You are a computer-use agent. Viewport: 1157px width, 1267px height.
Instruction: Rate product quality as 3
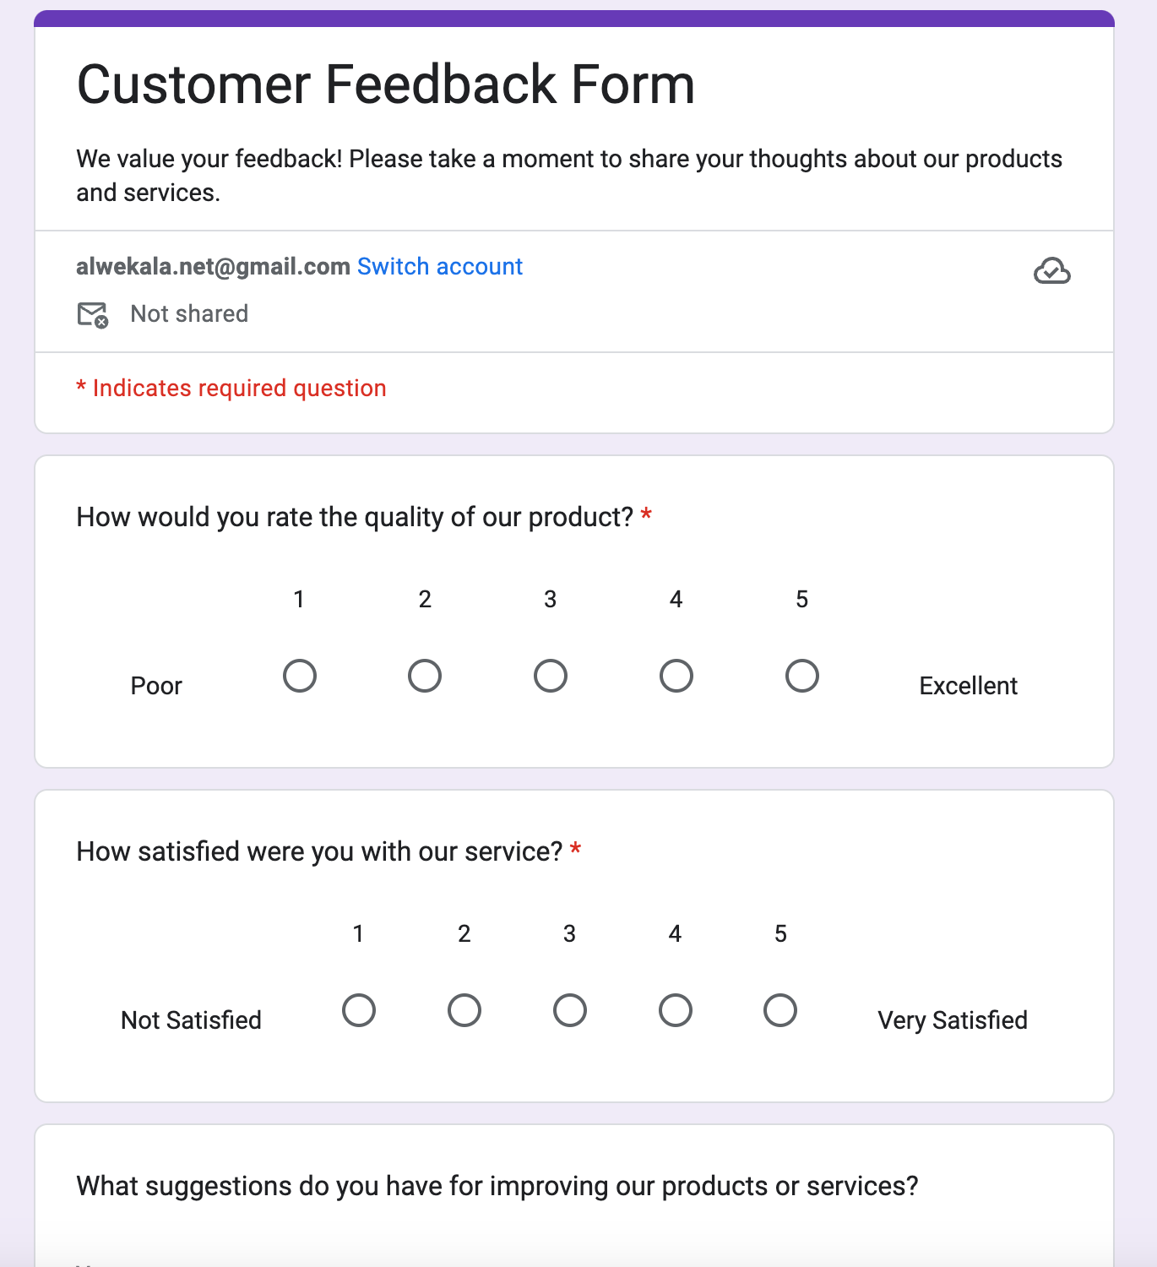pos(551,676)
